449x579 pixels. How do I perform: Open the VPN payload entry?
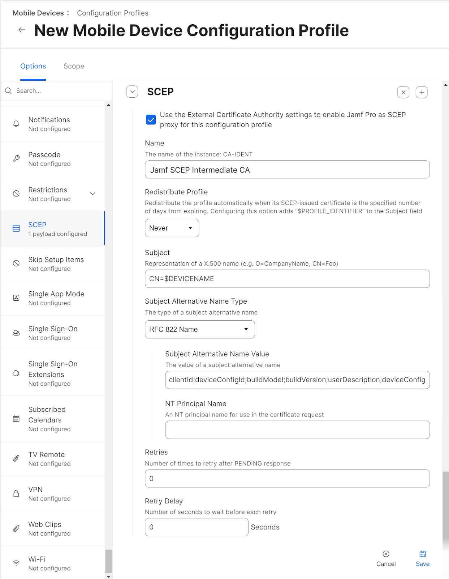coord(53,494)
